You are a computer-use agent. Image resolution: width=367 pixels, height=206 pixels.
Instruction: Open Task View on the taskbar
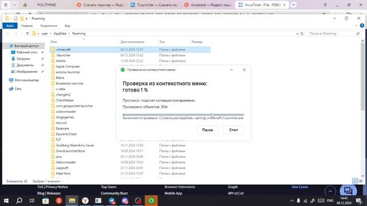(x=32, y=201)
